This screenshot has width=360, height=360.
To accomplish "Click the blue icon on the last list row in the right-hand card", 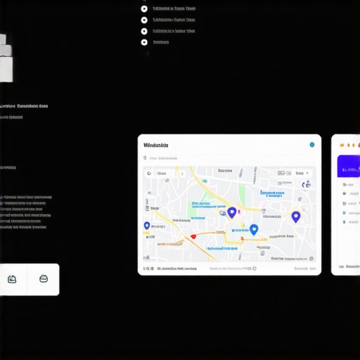I will tap(344, 222).
